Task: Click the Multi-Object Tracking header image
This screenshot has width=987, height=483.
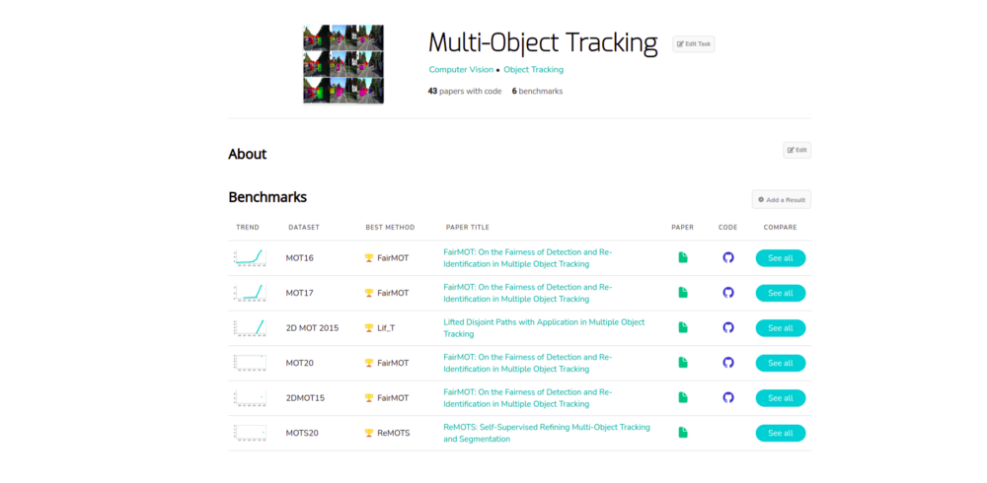Action: tap(343, 64)
